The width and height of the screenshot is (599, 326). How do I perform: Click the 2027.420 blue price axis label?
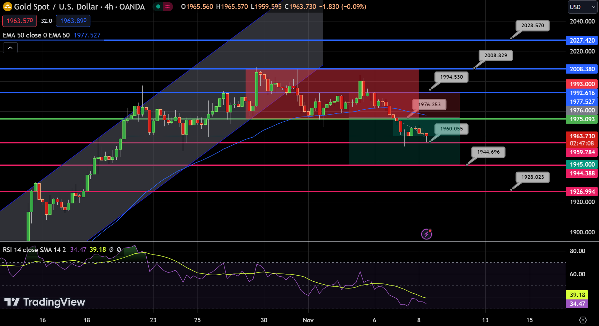click(x=582, y=40)
